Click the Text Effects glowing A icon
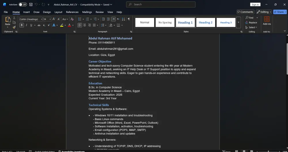 [x=54, y=25]
